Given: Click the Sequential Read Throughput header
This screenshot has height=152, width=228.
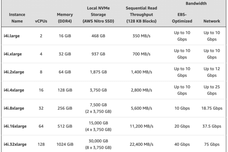Looking at the screenshot, I should pos(141,14).
